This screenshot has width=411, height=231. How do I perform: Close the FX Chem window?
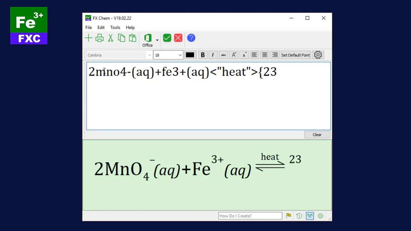click(x=324, y=18)
